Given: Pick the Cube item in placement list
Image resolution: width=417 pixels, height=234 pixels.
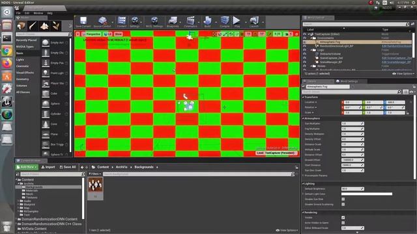Looking at the screenshot, I should (55, 94).
